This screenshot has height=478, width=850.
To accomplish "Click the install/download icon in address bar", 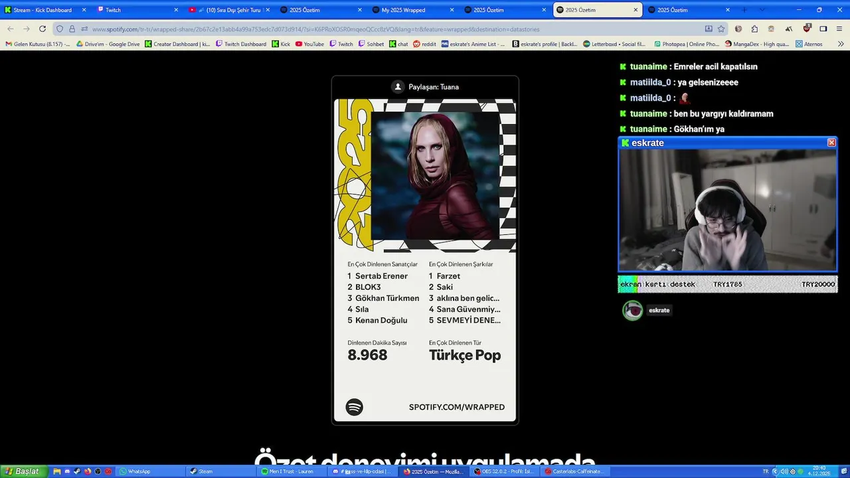I will [x=709, y=29].
